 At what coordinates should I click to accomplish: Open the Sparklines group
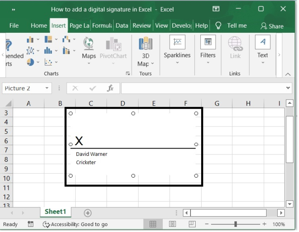coord(177,50)
